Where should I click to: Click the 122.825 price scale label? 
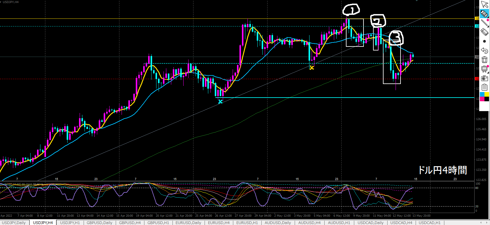(481, 180)
